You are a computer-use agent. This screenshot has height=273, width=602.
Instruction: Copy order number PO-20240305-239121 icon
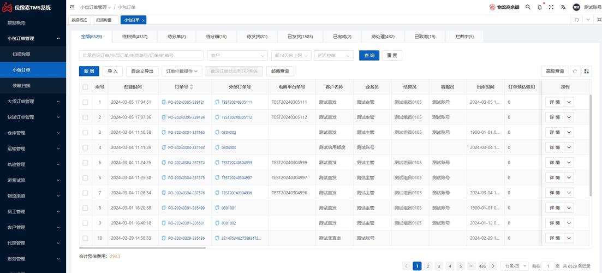pos(164,102)
